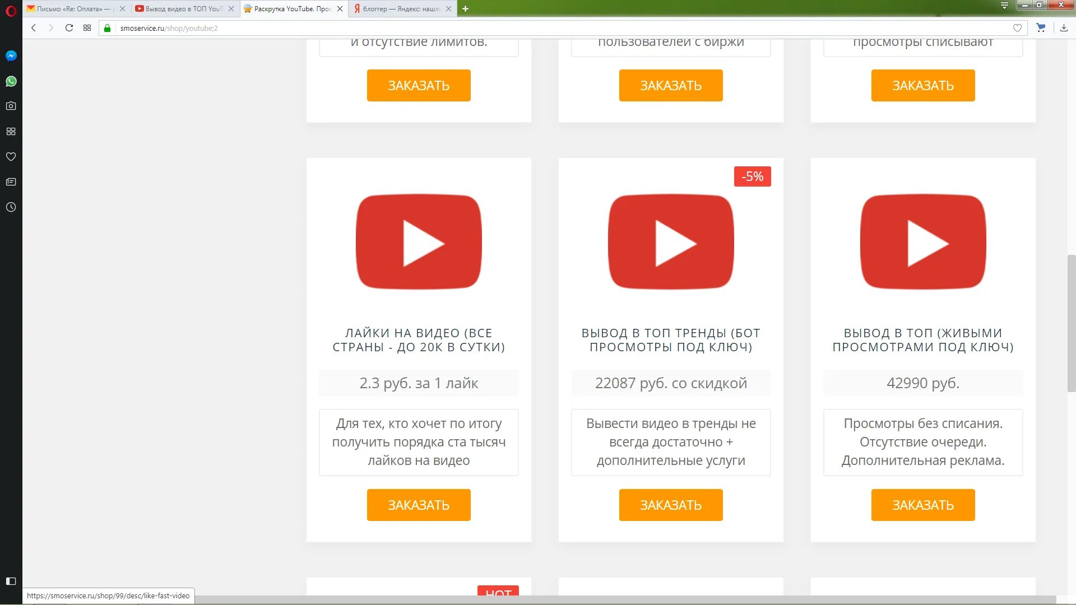Open Bookmarks heart in the sidebar
The width and height of the screenshot is (1076, 605).
11,156
